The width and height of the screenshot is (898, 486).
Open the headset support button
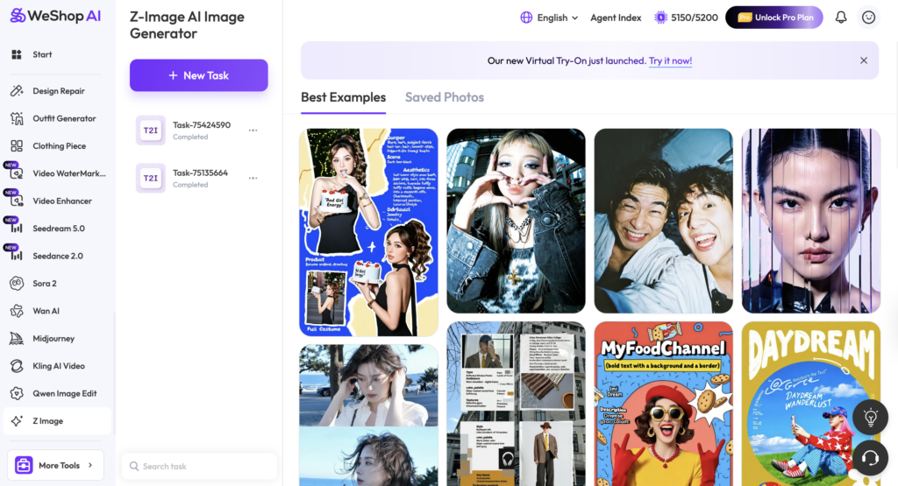click(871, 457)
